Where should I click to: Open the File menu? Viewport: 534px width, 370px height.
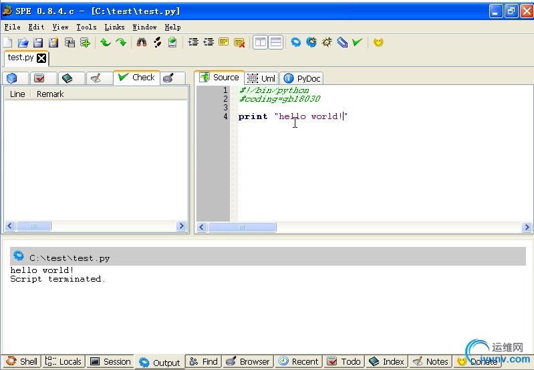tap(12, 27)
